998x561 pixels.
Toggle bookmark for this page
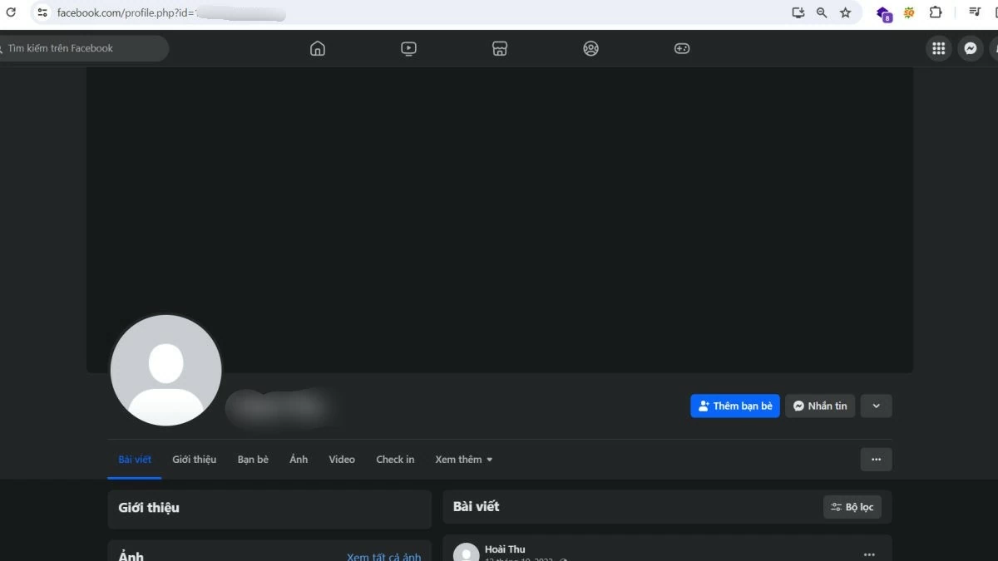[846, 12]
